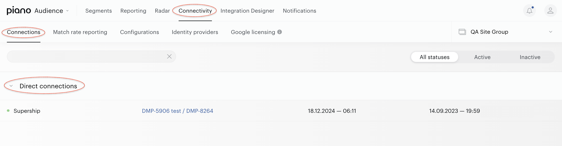Image resolution: width=562 pixels, height=146 pixels.
Task: Go to the Segments menu
Action: coord(99,11)
